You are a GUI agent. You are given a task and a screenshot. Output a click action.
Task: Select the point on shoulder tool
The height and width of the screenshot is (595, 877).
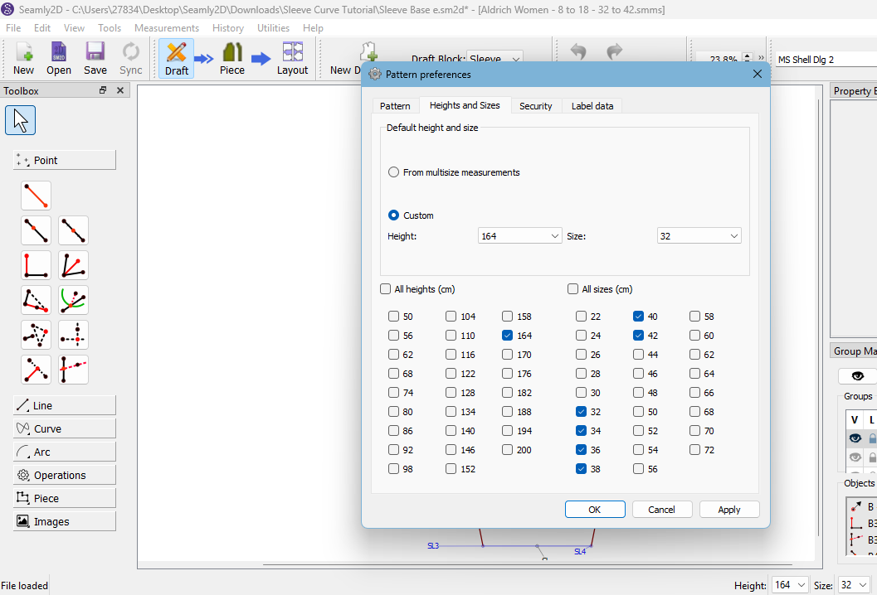coord(36,300)
